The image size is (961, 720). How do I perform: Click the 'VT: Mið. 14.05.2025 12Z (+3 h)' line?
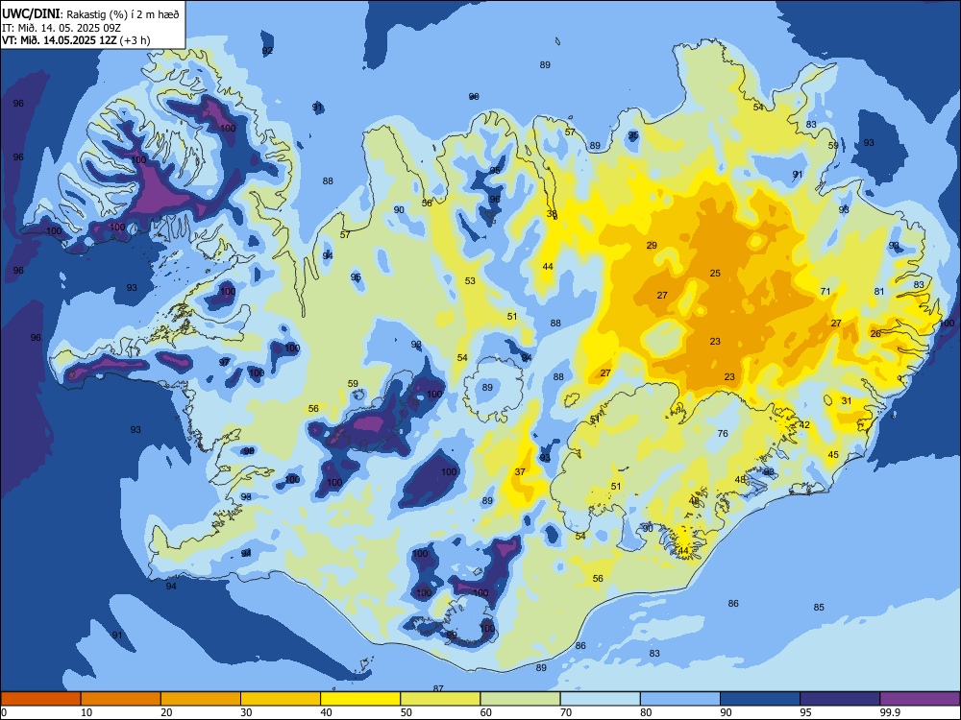pos(76,40)
